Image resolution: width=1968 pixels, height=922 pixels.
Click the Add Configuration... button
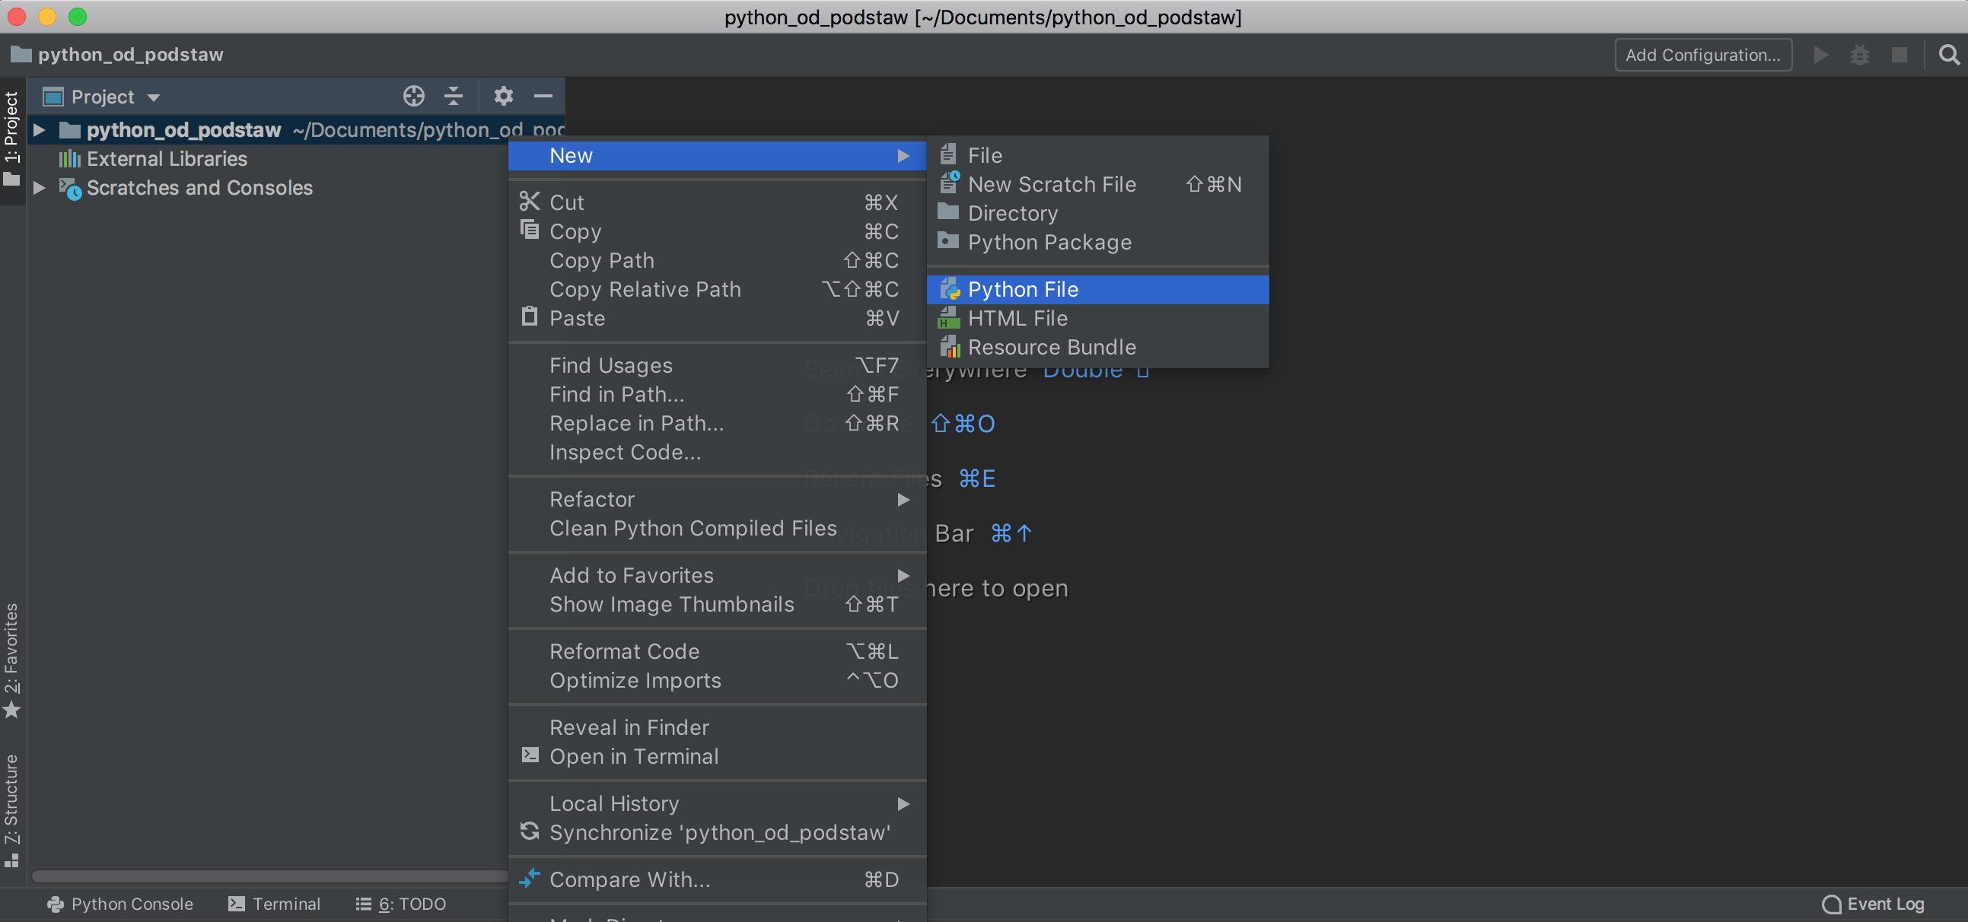coord(1702,55)
